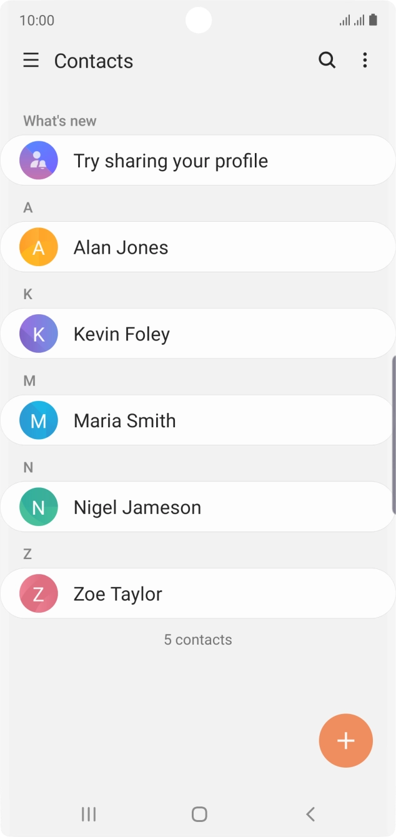Tap the search magnifier icon
Viewport: 396px width, 837px height.
click(x=327, y=61)
